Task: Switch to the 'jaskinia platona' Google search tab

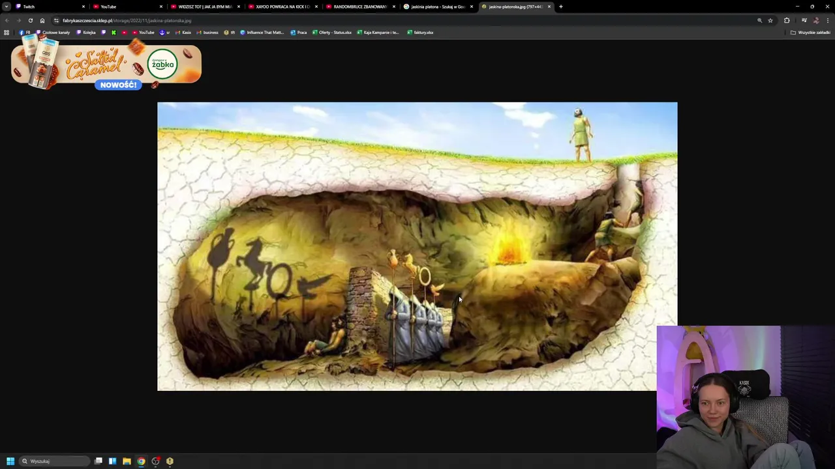Action: coord(438,7)
